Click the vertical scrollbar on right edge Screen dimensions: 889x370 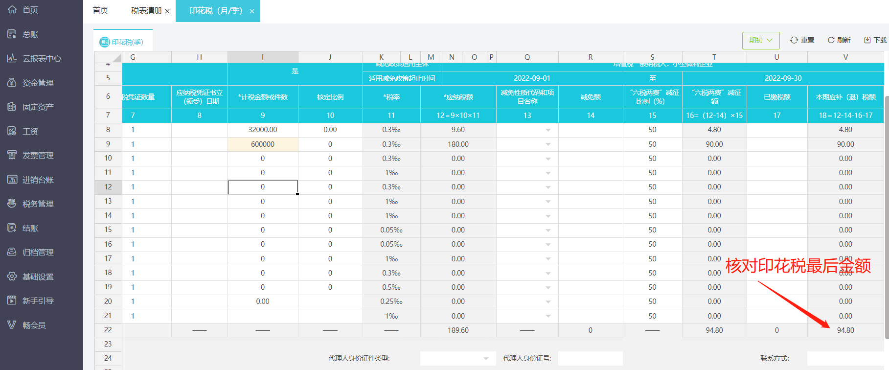pyautogui.click(x=886, y=215)
